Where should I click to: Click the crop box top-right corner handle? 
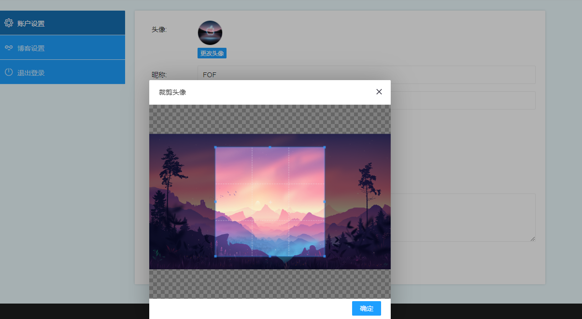325,147
